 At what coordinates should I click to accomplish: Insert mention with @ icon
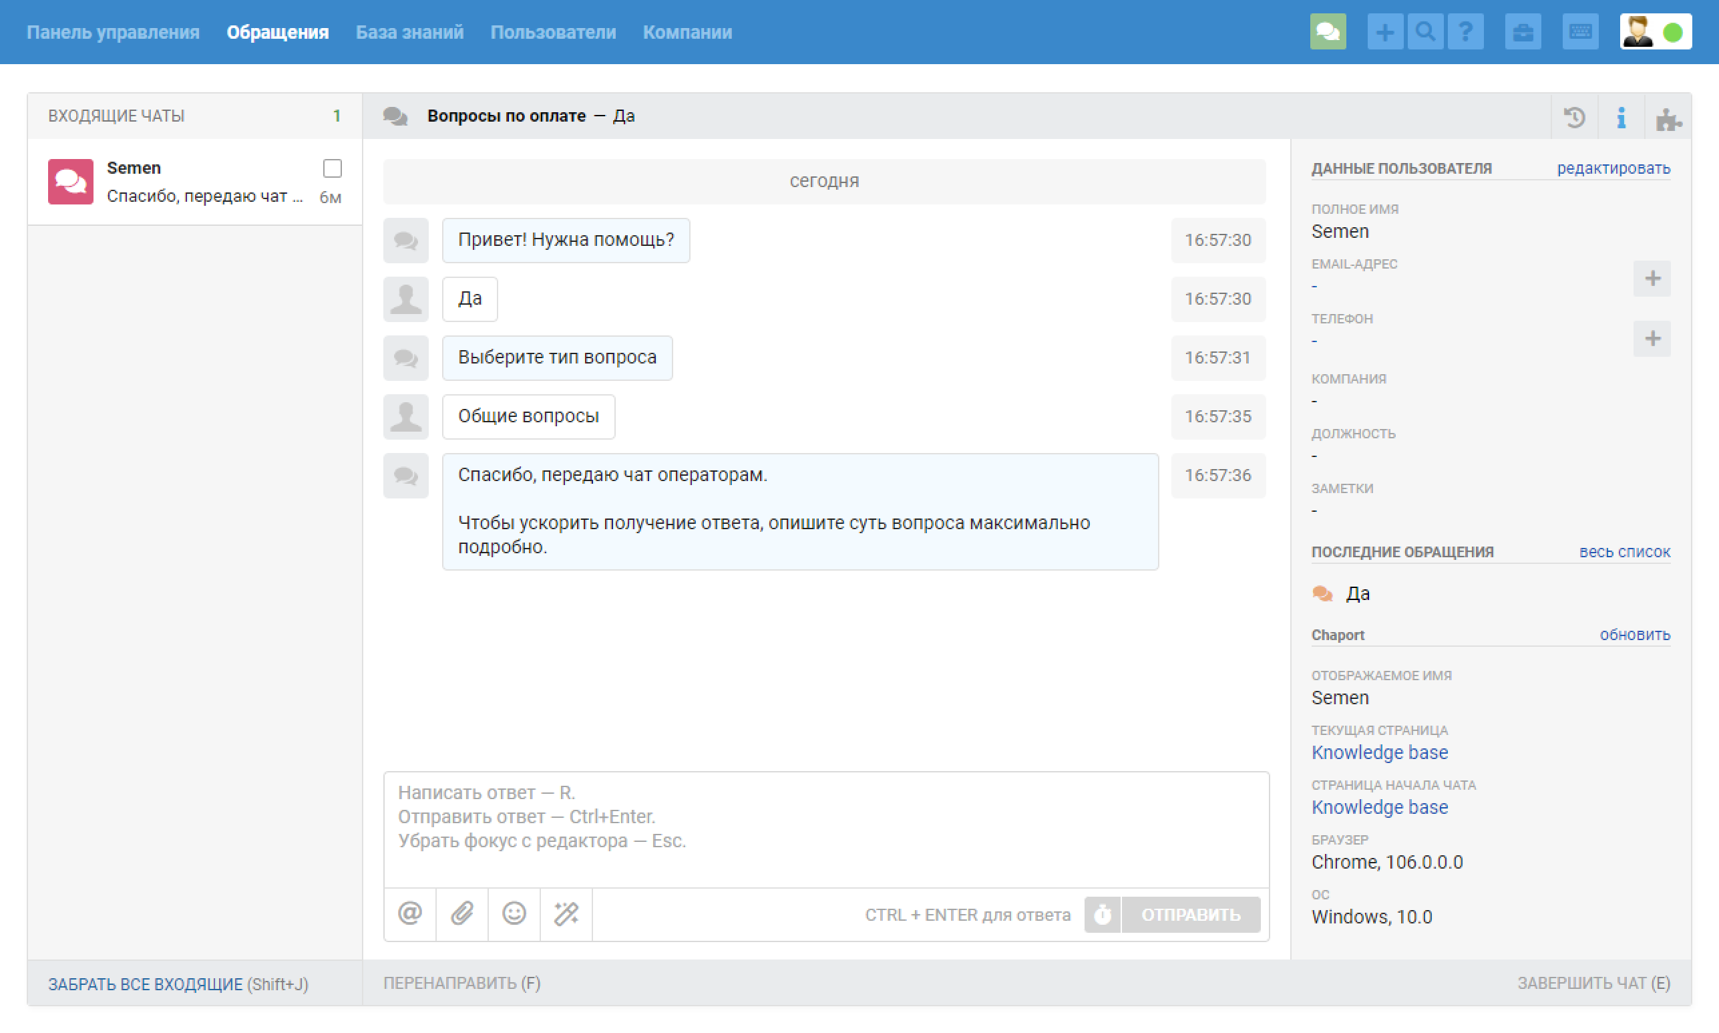tap(410, 913)
